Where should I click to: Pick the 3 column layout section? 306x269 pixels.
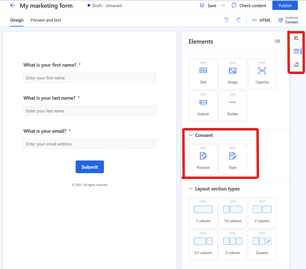click(232, 244)
